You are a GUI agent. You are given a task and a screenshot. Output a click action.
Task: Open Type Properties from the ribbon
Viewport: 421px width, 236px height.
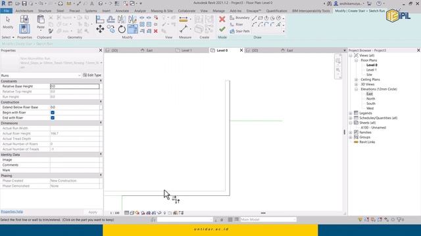24,19
